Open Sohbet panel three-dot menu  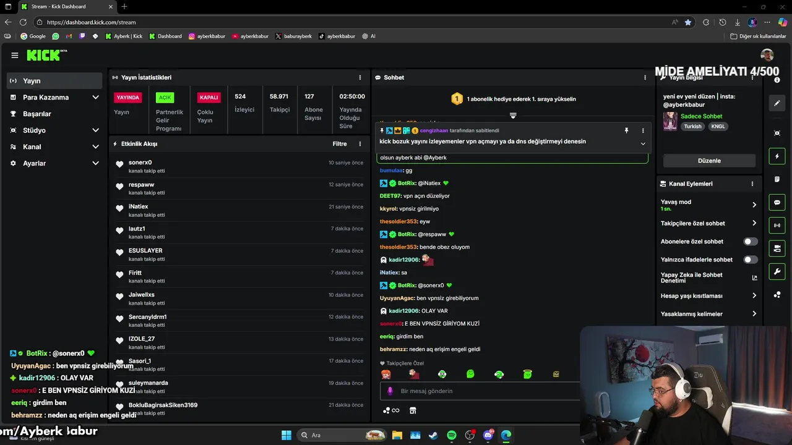pos(645,77)
